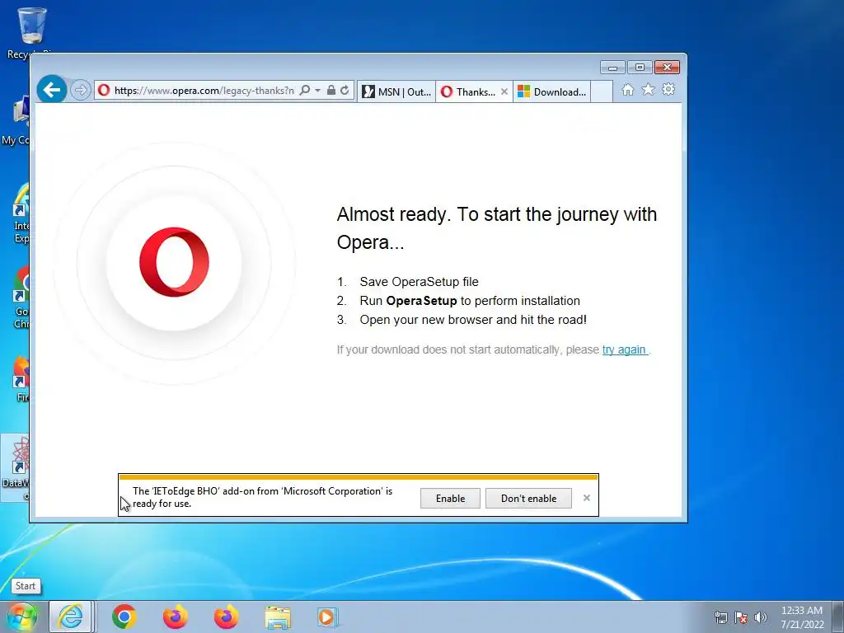Switch to the Download... Microsoft tab
Viewport: 844px width, 633px height.
(x=551, y=91)
